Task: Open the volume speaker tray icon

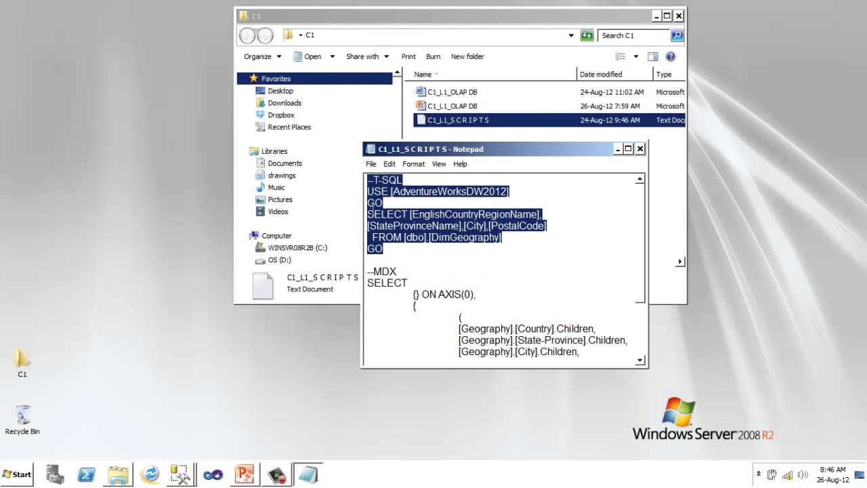Action: point(803,474)
